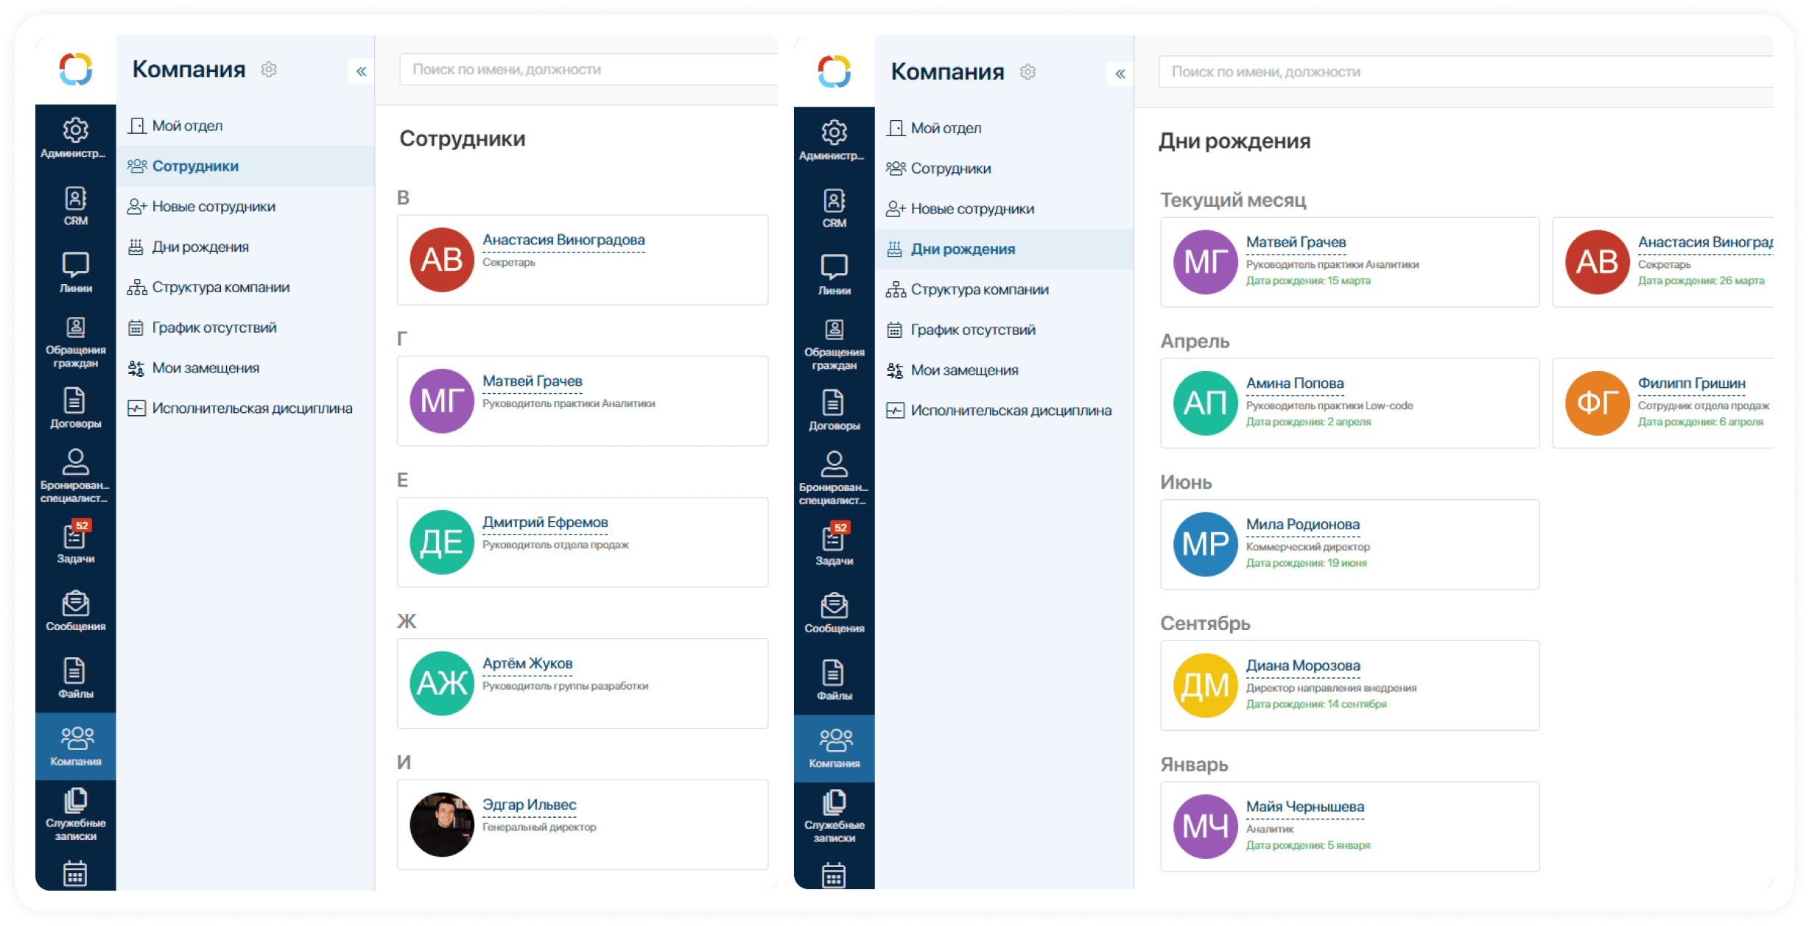This screenshot has height=926, width=1809.
Task: Open Анастасия Виноградова link in Сотрудники list
Action: pos(563,240)
